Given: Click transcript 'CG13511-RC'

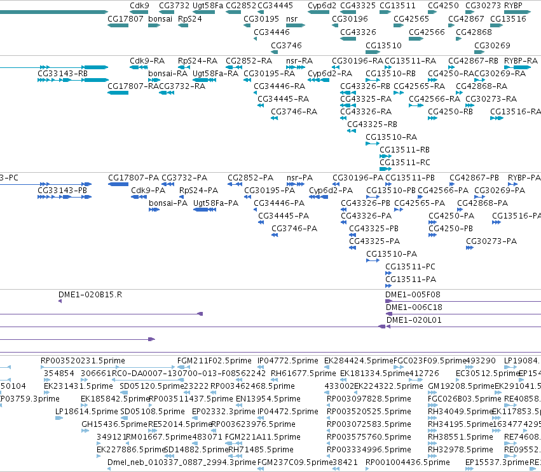Looking at the screenshot, I should click(x=405, y=163).
